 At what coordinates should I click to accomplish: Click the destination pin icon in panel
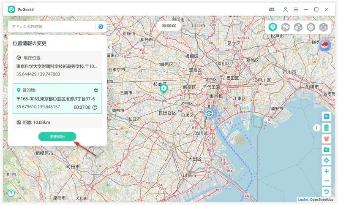point(19,90)
